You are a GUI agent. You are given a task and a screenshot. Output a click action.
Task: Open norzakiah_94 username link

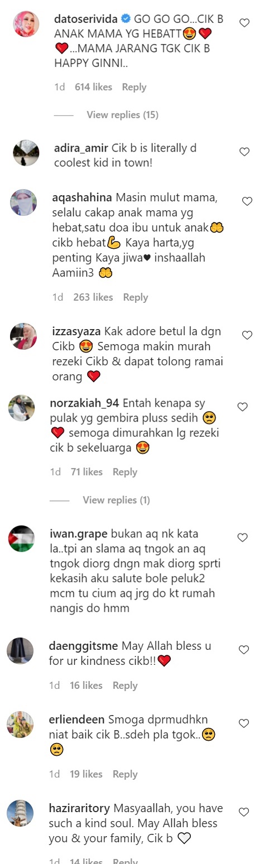84,404
